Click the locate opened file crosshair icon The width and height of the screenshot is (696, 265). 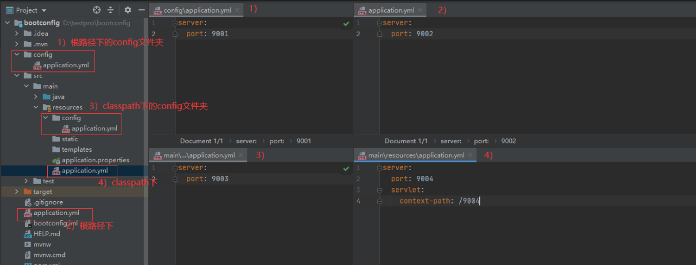(x=97, y=10)
